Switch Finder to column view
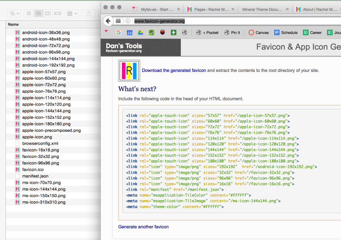The image size is (341, 240). pyautogui.click(x=48, y=14)
